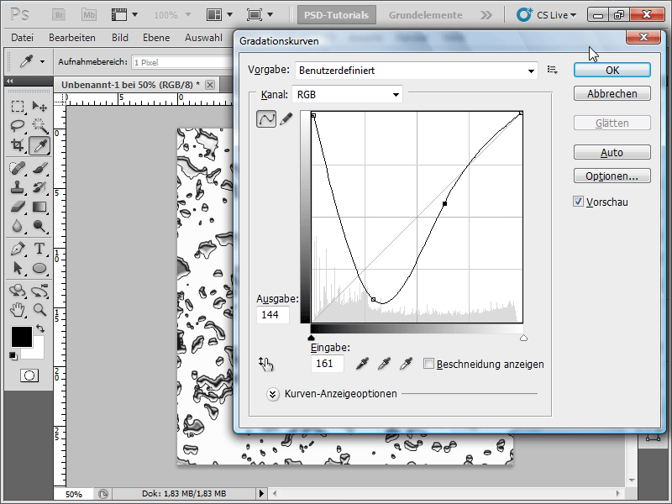Select the Ellipse shape tool
Screen dimensions: 672x504
(39, 268)
